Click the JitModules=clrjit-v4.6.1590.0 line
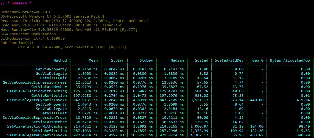Viewport: 314px width, 138px height. (33, 38)
